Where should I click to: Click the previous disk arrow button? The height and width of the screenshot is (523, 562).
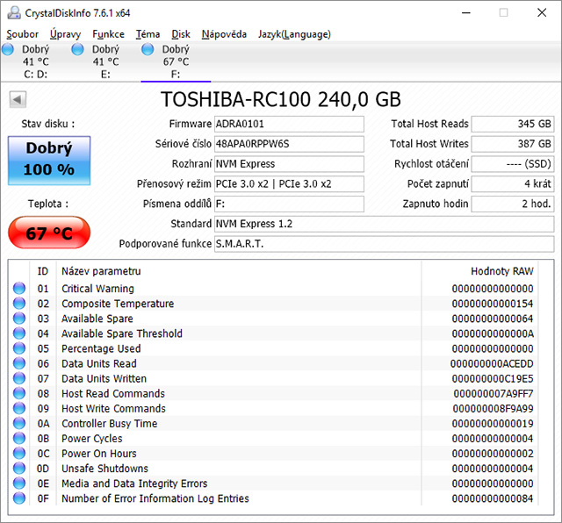(x=17, y=99)
